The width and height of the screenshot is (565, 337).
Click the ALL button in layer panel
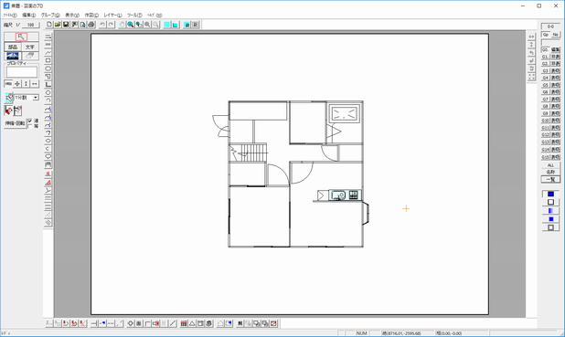point(550,165)
